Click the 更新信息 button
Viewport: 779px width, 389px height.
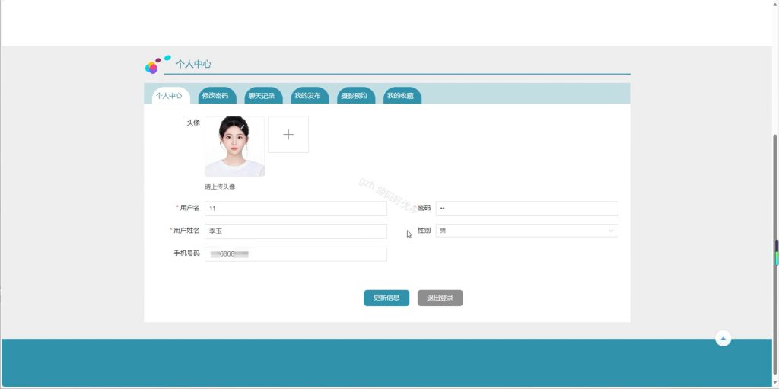pyautogui.click(x=386, y=298)
